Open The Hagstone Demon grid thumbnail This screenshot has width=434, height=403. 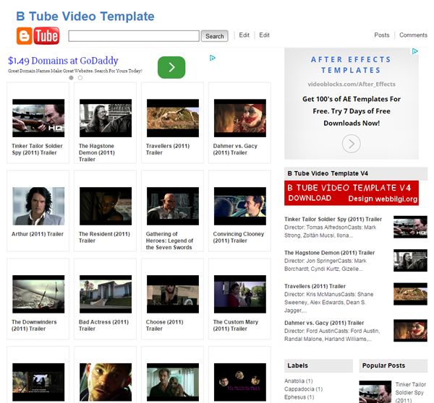click(106, 118)
